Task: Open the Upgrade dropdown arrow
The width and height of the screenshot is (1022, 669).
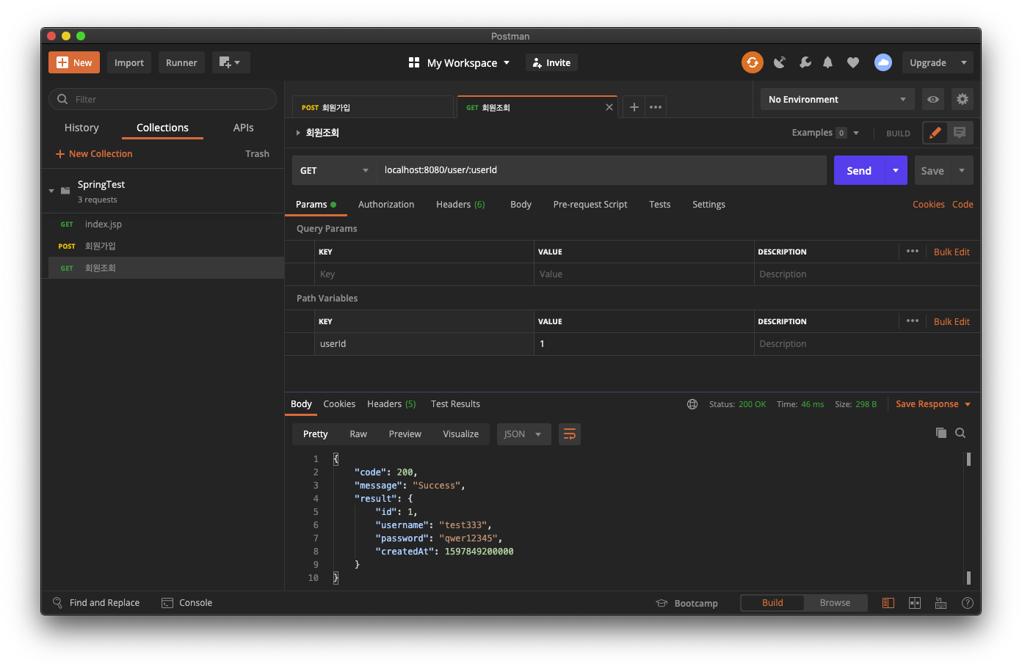Action: [964, 62]
